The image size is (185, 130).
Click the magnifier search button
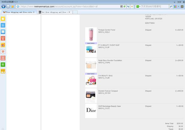point(171,7)
